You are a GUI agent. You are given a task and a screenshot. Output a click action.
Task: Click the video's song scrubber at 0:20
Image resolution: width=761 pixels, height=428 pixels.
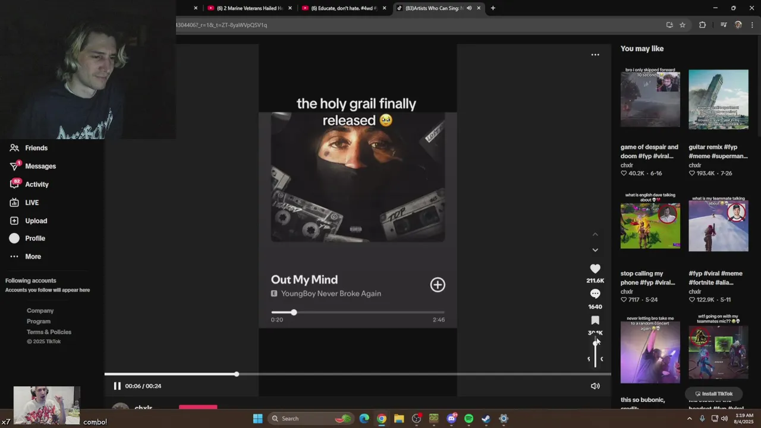pos(293,312)
